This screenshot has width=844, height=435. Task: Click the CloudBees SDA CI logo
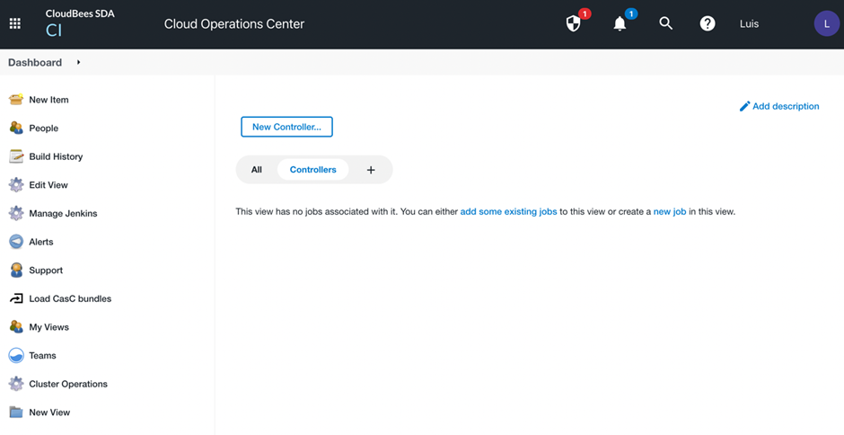click(x=80, y=23)
